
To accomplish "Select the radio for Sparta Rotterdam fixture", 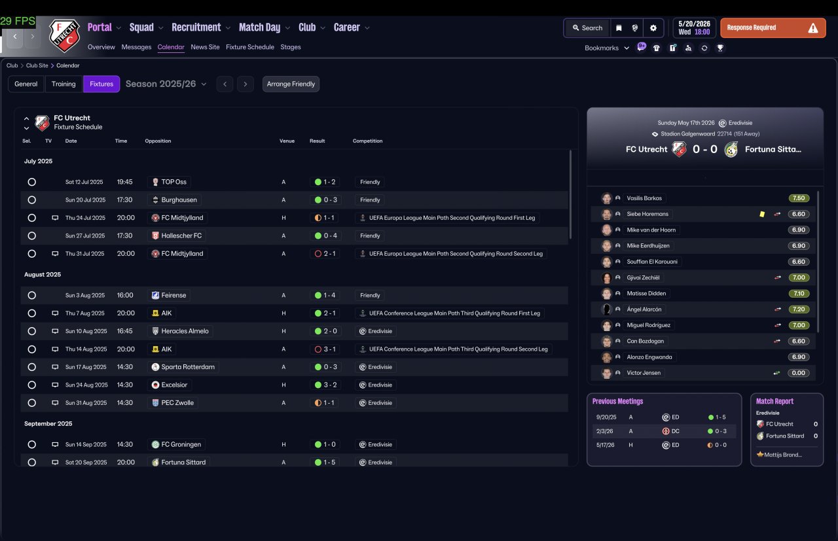I will [x=32, y=367].
